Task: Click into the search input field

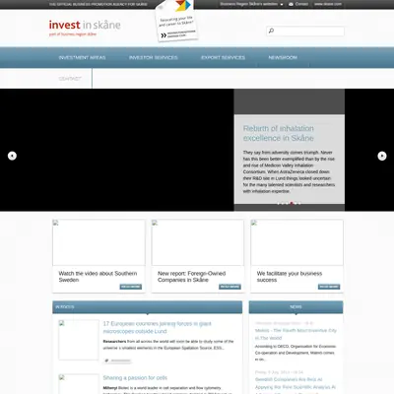Action: click(305, 31)
